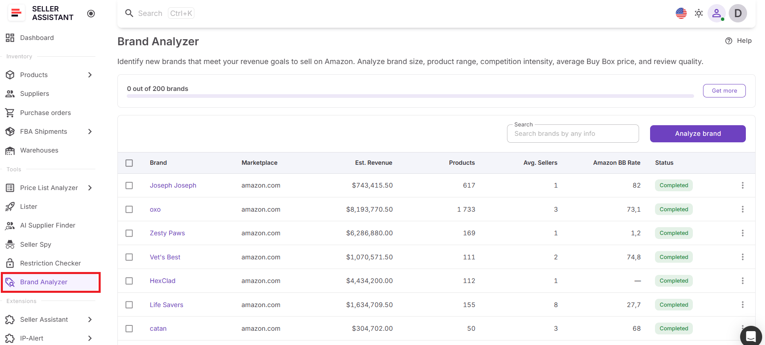Check the Joseph Joseph row checkbox
Viewport: 765px width, 345px height.
click(129, 186)
